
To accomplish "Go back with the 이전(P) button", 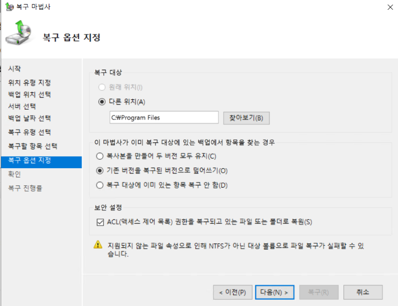I will [x=233, y=292].
